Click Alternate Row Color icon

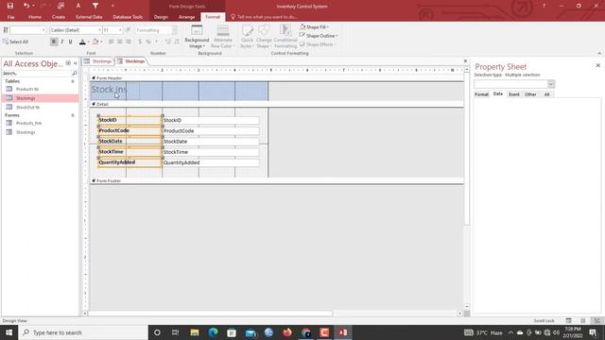tap(223, 31)
